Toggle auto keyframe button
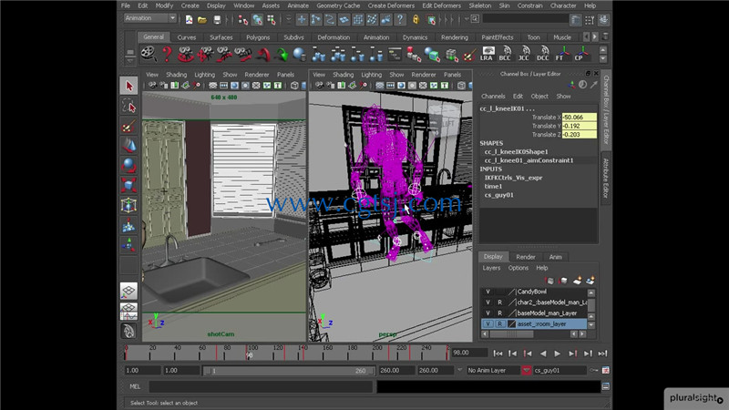Screen dimensions: 729x410 click(594, 371)
